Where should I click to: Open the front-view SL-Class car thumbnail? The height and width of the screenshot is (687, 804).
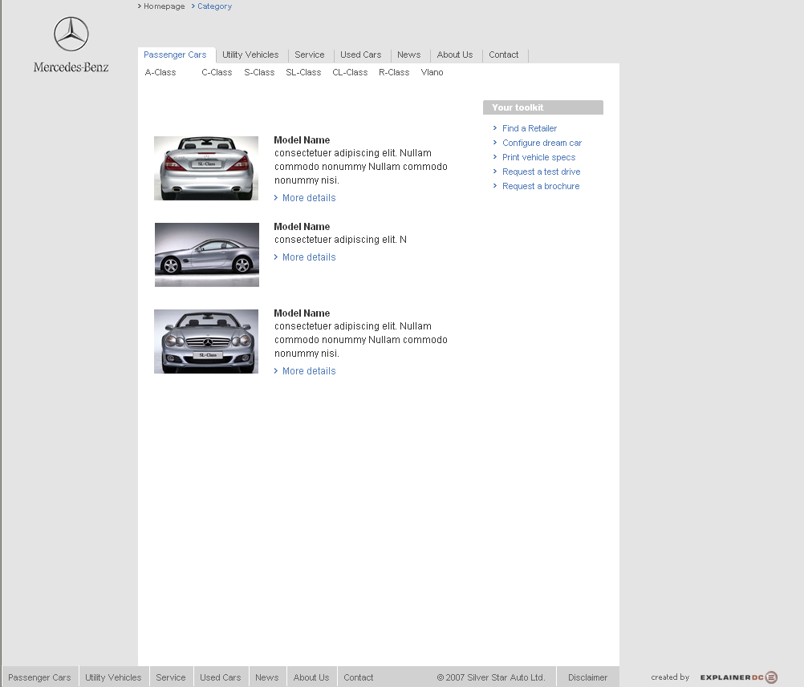click(206, 341)
